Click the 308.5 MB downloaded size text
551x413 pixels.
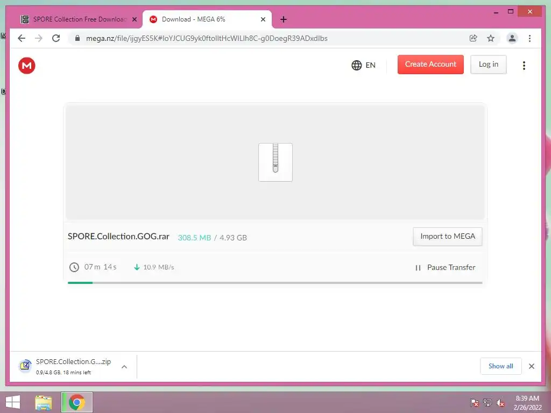click(194, 238)
